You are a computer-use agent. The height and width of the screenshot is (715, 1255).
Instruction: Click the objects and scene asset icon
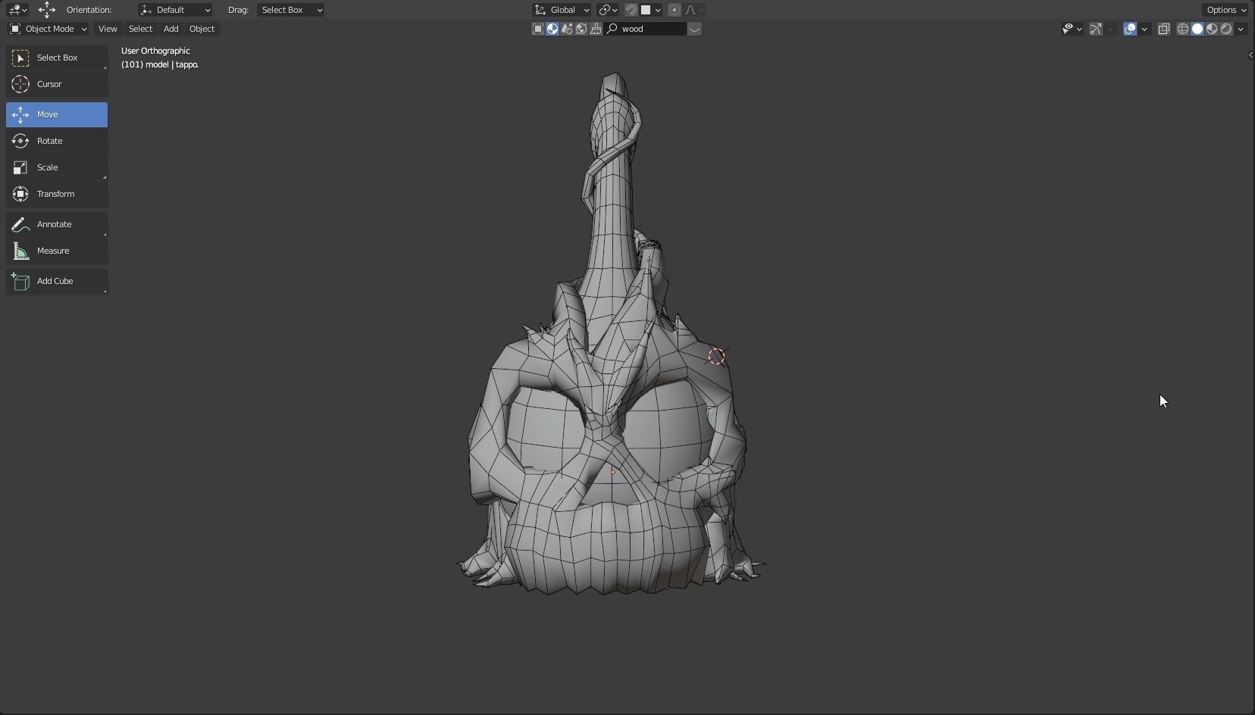click(x=567, y=29)
